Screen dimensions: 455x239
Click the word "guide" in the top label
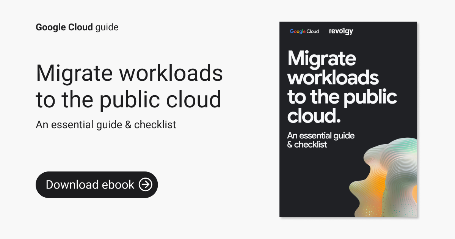107,27
